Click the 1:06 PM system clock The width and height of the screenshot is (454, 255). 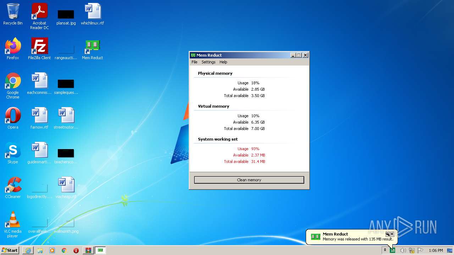pyautogui.click(x=436, y=250)
